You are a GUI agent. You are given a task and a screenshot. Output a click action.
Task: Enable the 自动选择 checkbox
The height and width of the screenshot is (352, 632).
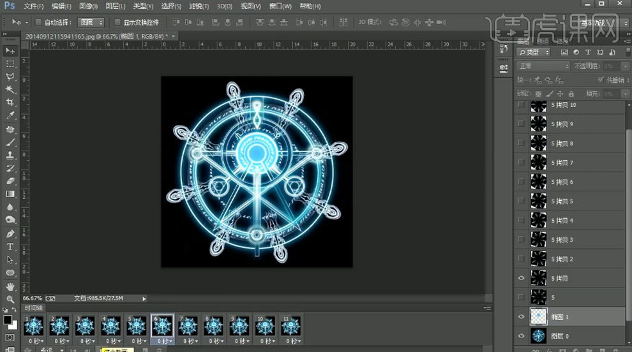(38, 22)
